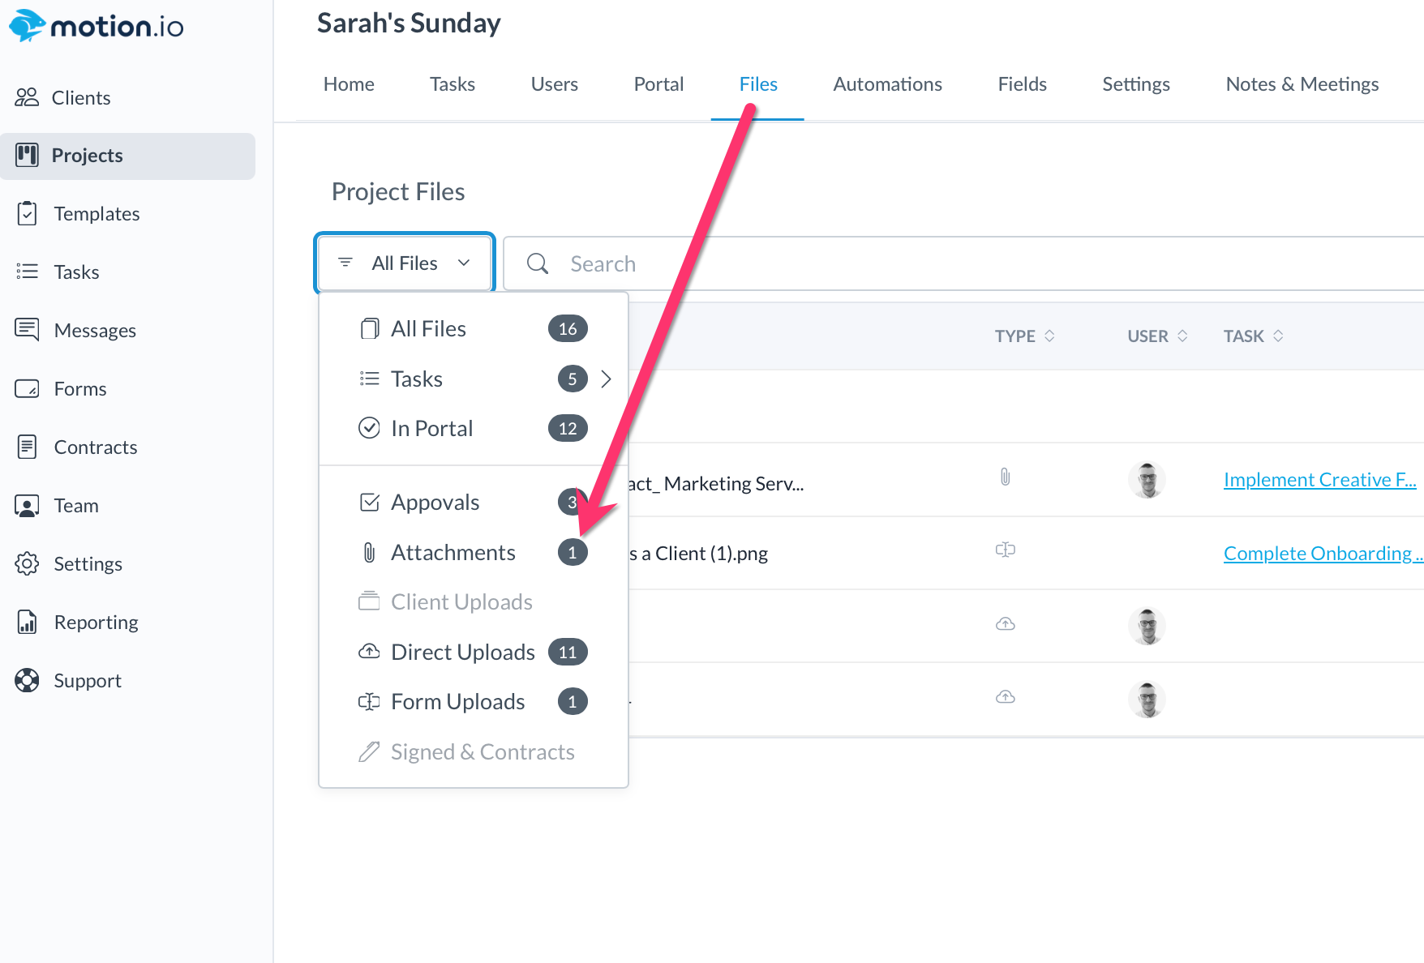This screenshot has height=963, width=1424.
Task: Open the Complete Onboarding task link
Action: pos(1322,554)
